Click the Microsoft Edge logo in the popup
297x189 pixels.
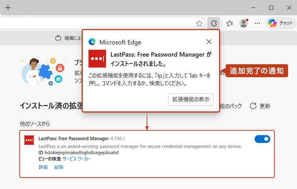coord(92,42)
